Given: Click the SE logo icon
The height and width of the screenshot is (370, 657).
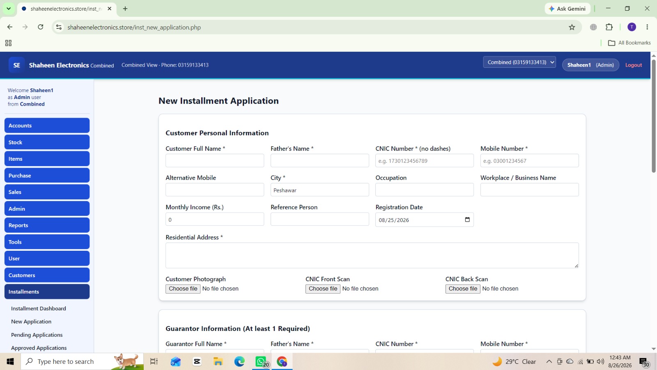Looking at the screenshot, I should pos(16,65).
